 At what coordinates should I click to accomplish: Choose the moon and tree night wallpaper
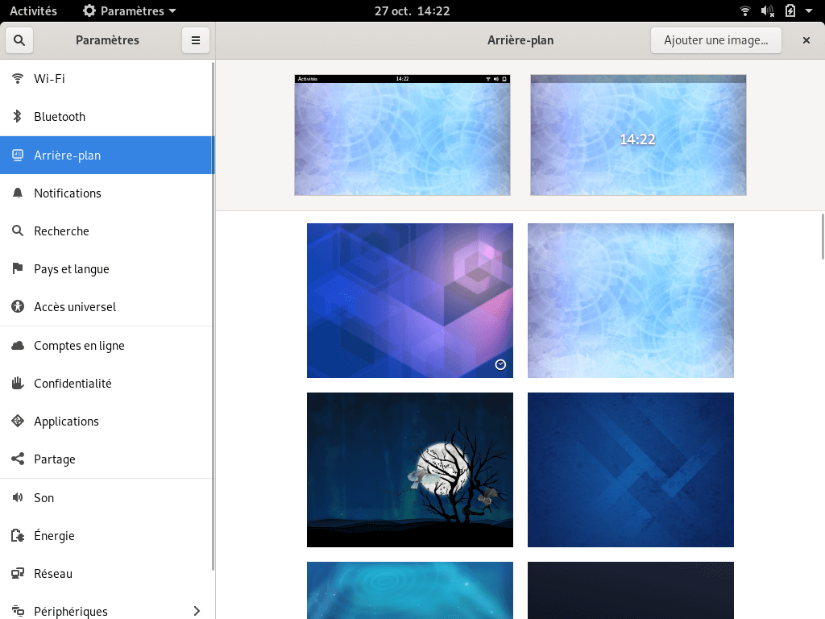tap(410, 470)
